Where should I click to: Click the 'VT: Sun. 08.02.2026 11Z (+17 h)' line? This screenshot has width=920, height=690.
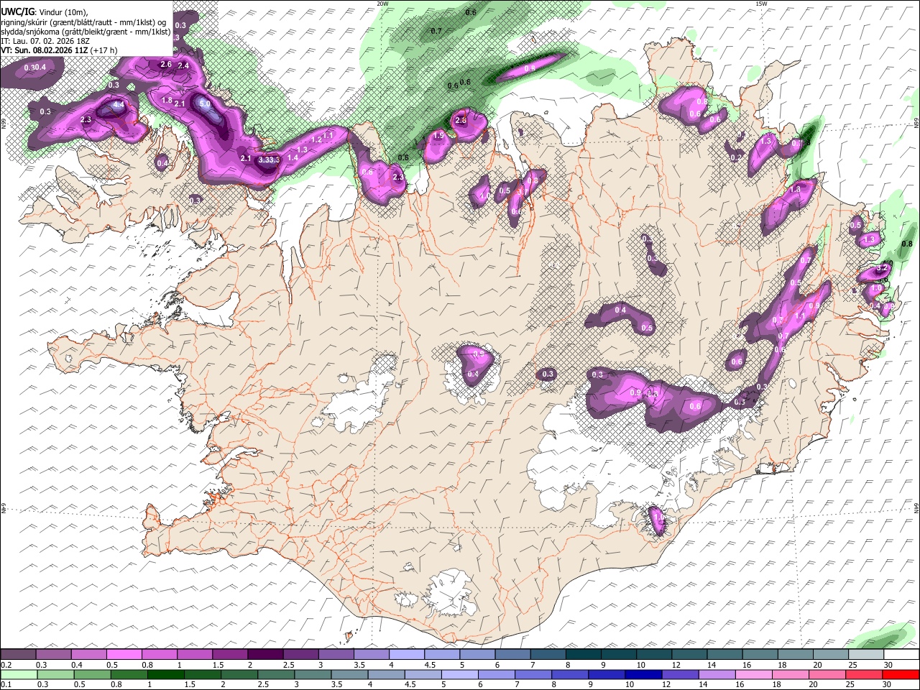click(x=59, y=51)
